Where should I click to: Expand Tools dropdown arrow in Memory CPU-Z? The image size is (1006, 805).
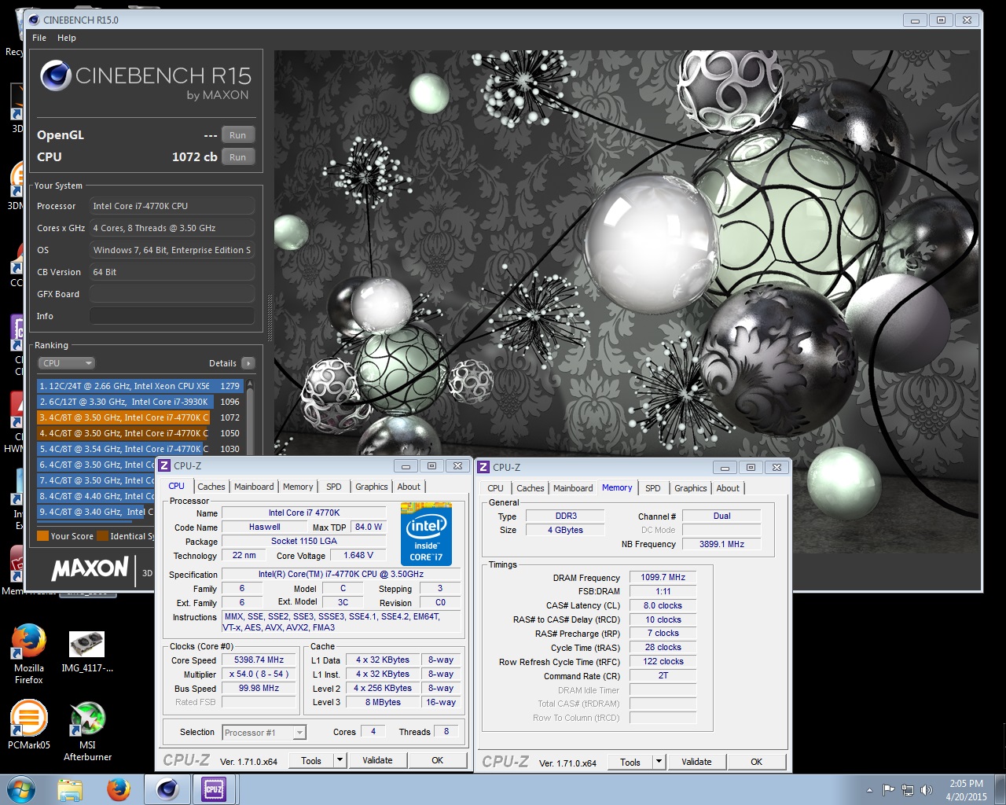(x=659, y=762)
